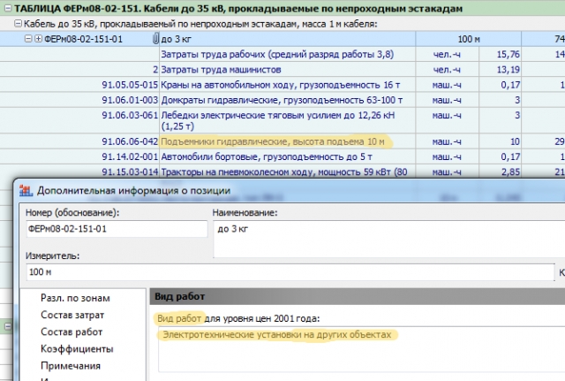
Task: Click the 'Вид работ' section header
Action: [x=358, y=296]
